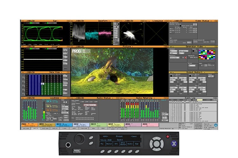Select the Vector softkey on the device display
This screenshot has width=238, height=158.
coord(109,144)
